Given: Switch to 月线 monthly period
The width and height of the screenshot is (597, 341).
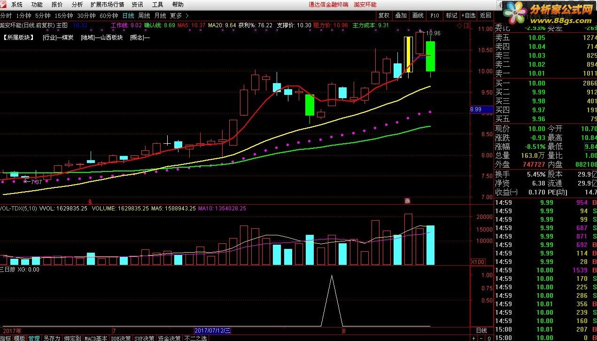Looking at the screenshot, I should coord(160,15).
